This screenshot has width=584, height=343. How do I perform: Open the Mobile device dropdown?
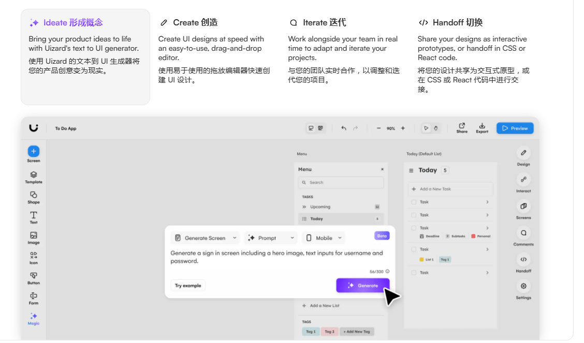pos(324,238)
